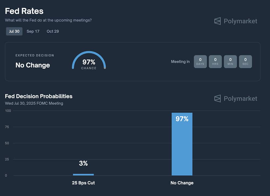Click the HRS countdown box

[x=215, y=61]
